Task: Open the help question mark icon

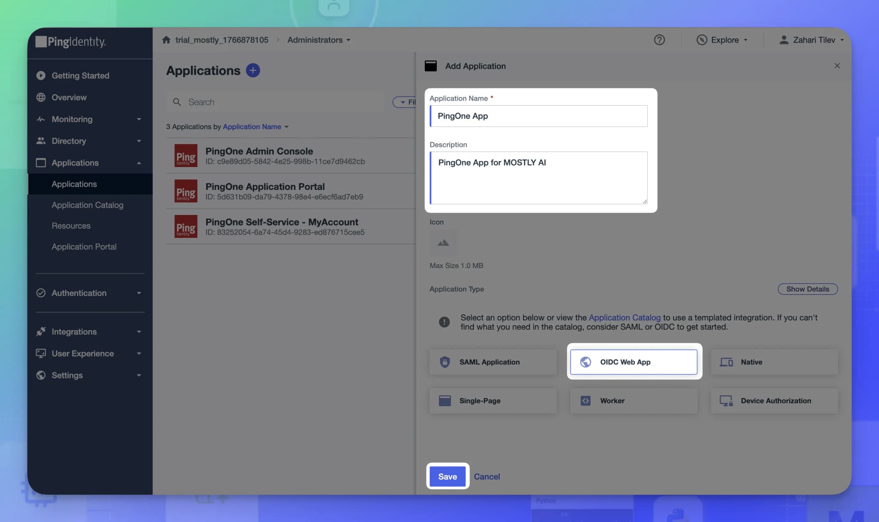Action: pos(659,40)
